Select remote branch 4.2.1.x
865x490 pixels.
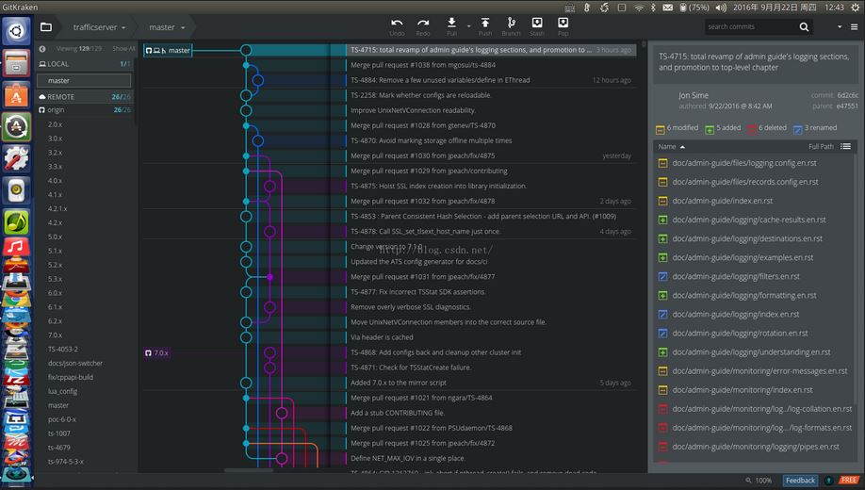tap(57, 208)
